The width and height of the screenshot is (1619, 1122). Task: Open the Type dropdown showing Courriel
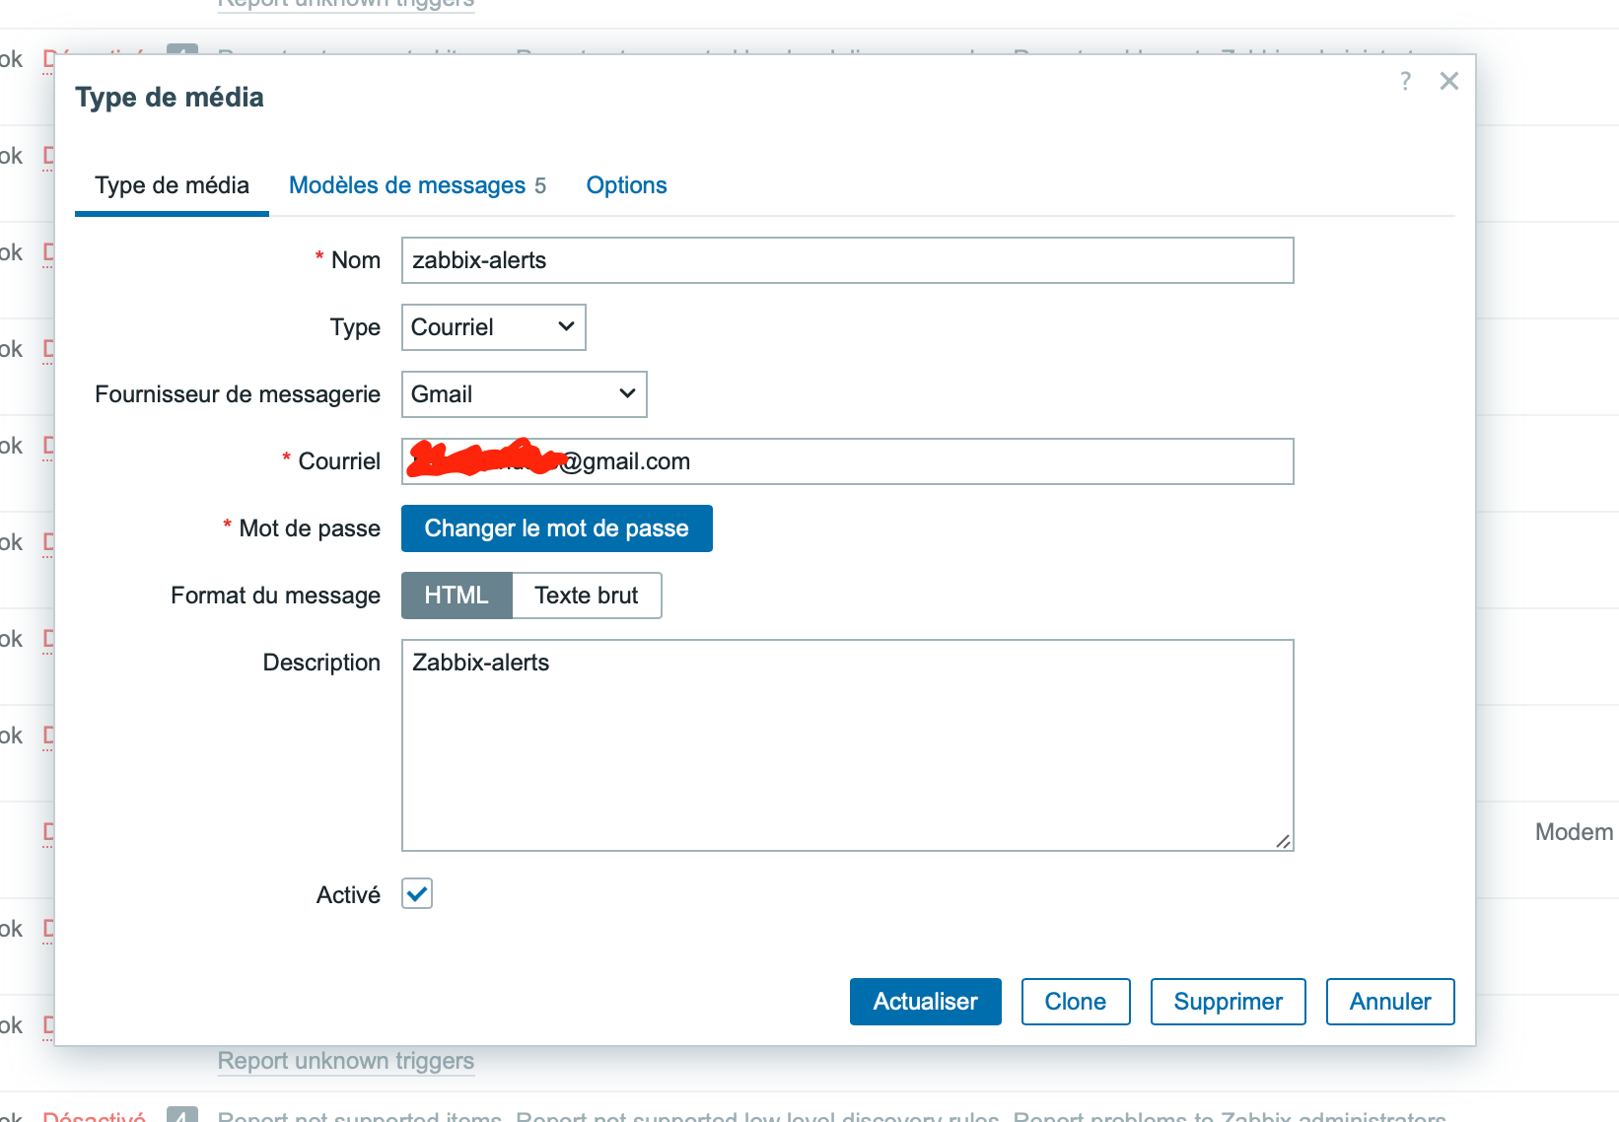[493, 327]
